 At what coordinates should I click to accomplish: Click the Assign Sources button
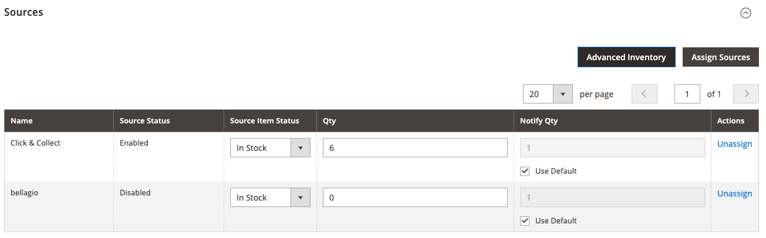720,57
